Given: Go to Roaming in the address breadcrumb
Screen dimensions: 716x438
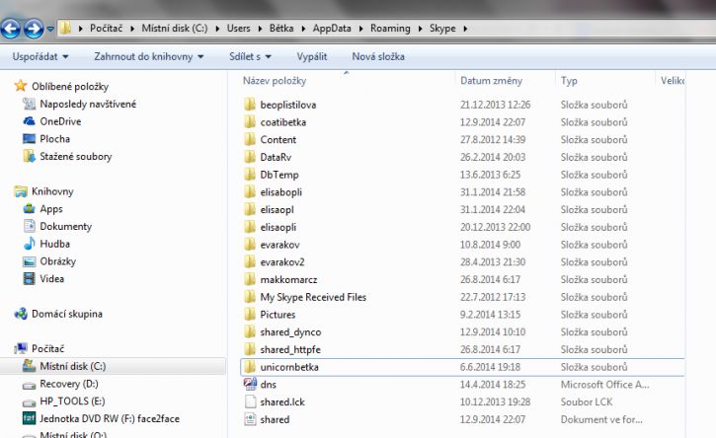Looking at the screenshot, I should 390,29.
